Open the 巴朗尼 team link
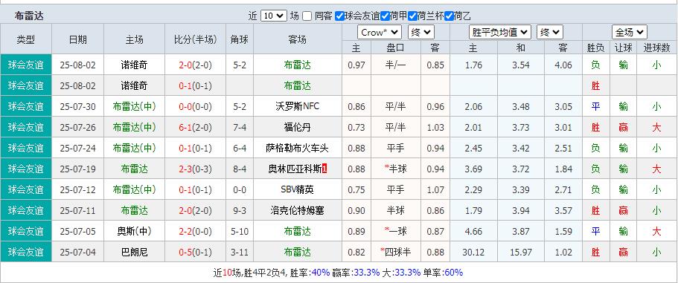The image size is (678, 283). point(134,252)
